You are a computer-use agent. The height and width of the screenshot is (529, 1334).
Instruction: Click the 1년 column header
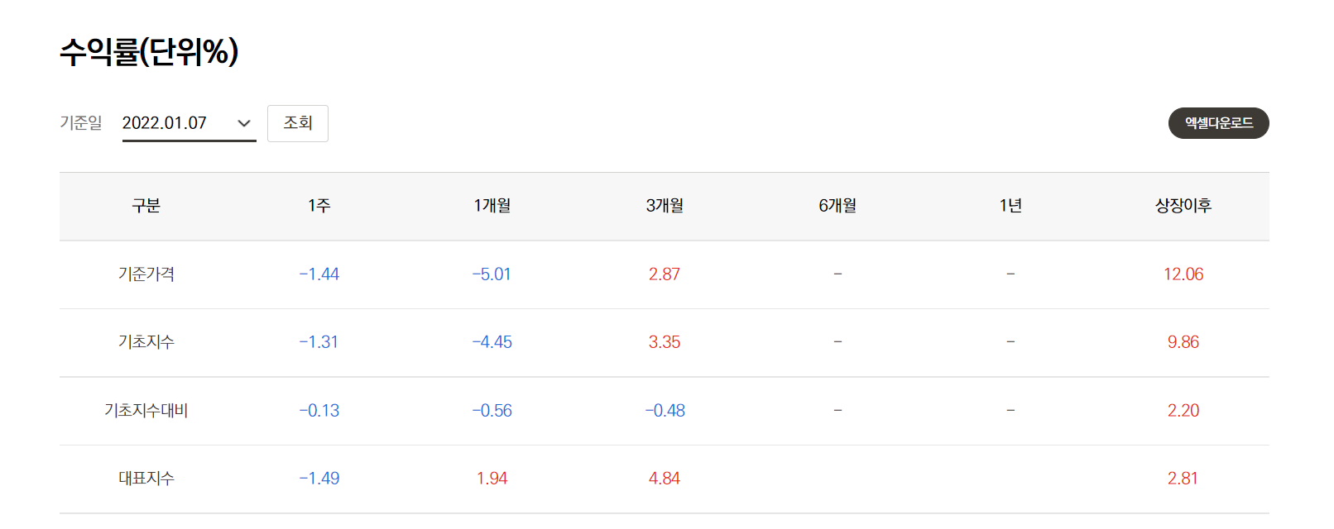point(1010,206)
